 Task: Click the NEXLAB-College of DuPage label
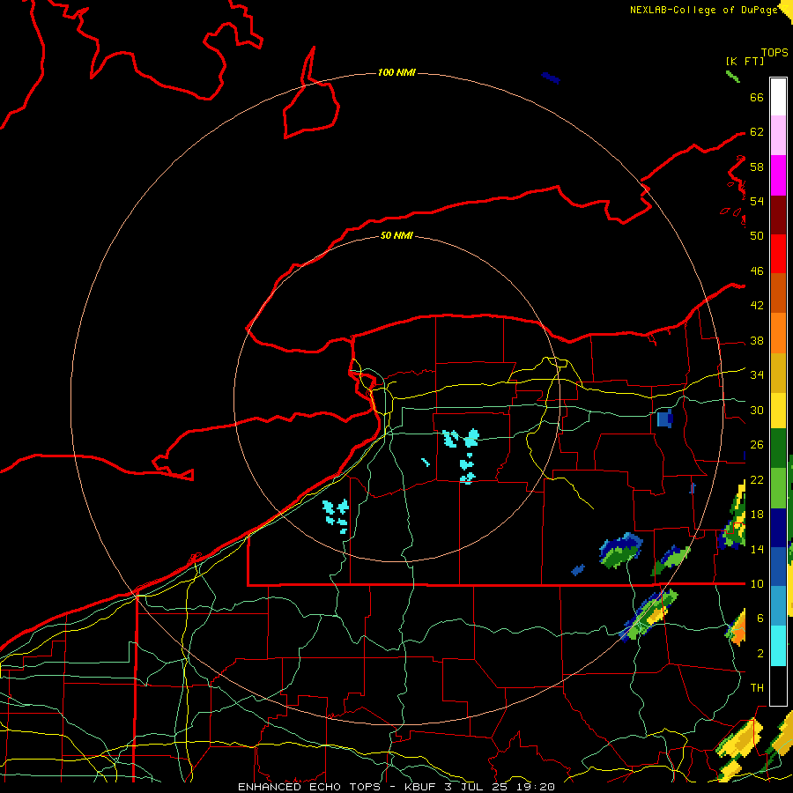click(x=703, y=10)
